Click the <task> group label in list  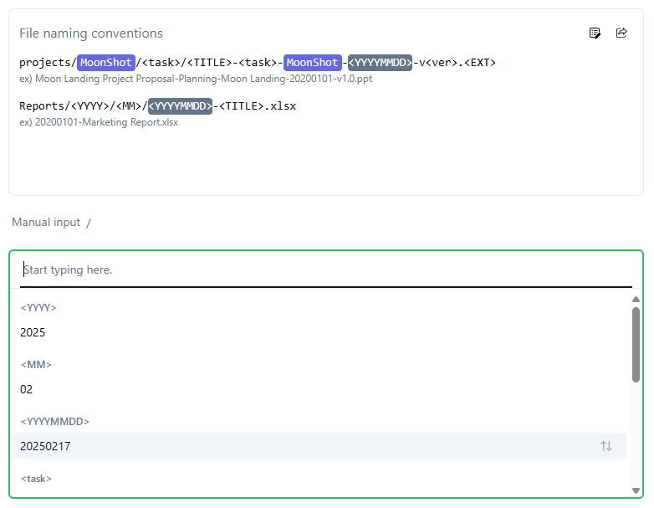pyautogui.click(x=36, y=479)
